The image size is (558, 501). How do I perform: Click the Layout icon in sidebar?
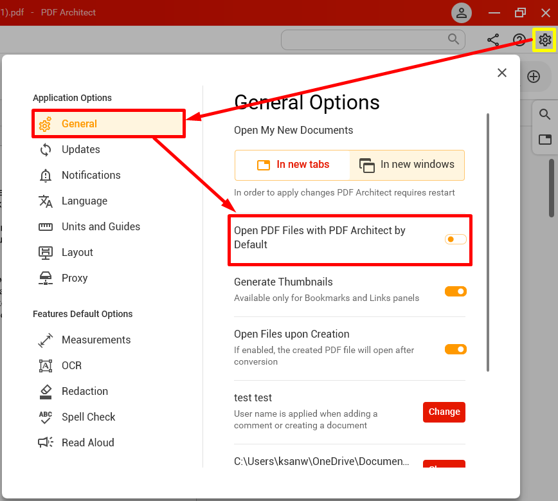click(46, 253)
